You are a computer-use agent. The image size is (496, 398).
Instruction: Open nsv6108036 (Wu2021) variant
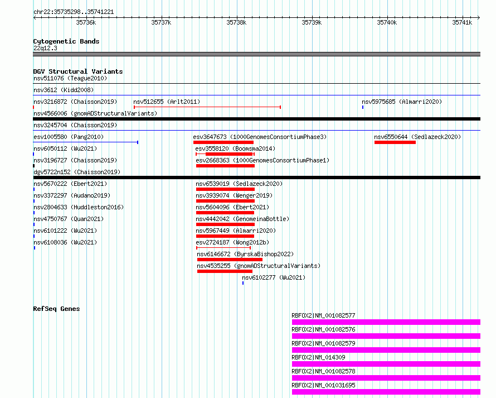pos(65,242)
